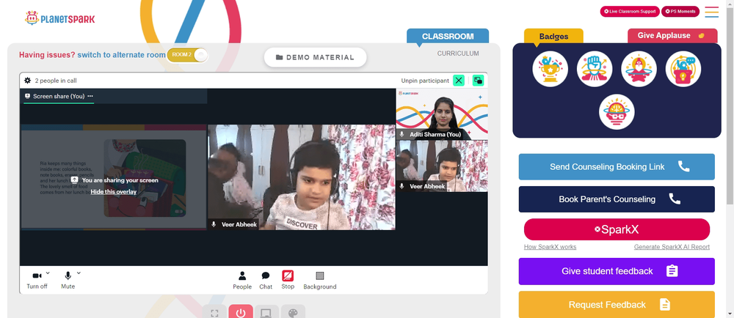Screen dimensions: 734x318
Task: Open the People panel
Action: tap(242, 280)
